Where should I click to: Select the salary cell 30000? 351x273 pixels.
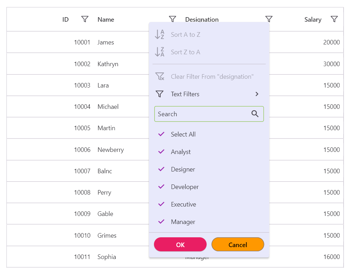(331, 64)
